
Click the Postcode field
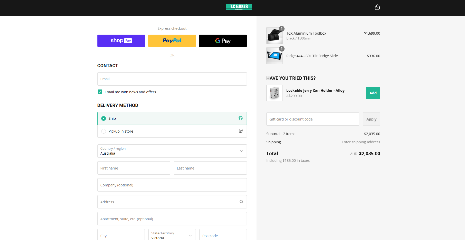point(223,235)
